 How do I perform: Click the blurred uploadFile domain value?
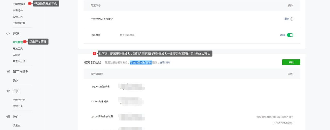click(131, 117)
